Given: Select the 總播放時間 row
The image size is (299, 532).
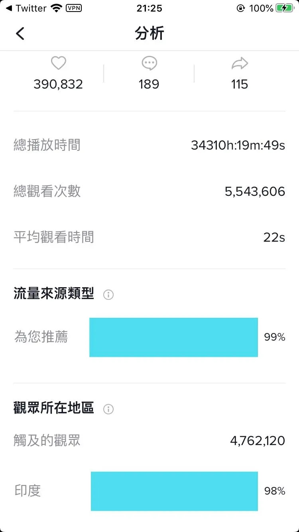Looking at the screenshot, I should click(x=149, y=145).
